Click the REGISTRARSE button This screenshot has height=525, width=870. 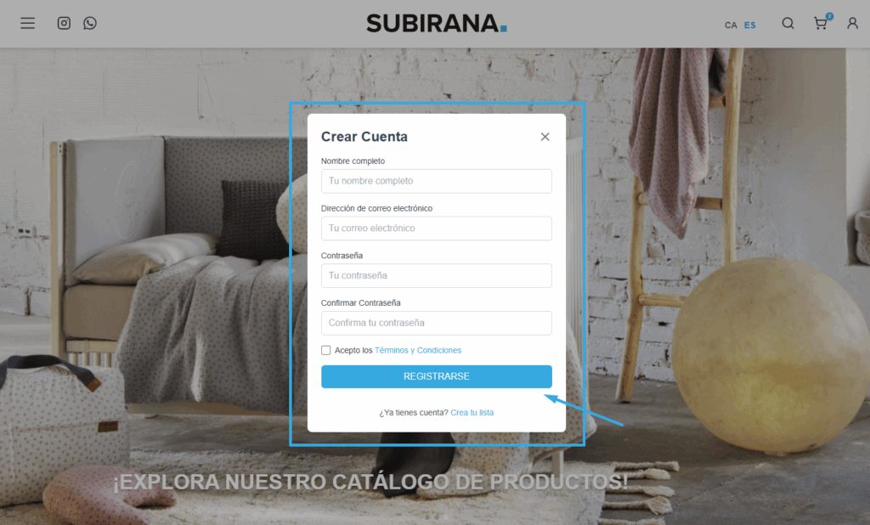pyautogui.click(x=437, y=376)
